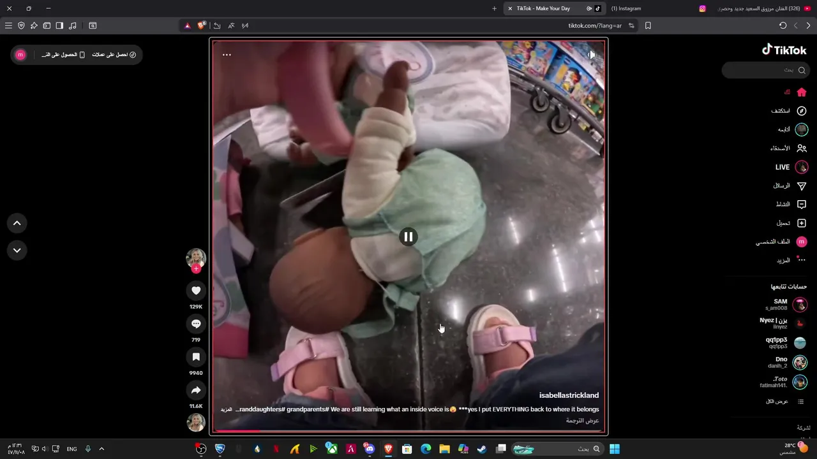Open the Activity inbox icon
This screenshot has height=459, width=817.
coord(802,205)
